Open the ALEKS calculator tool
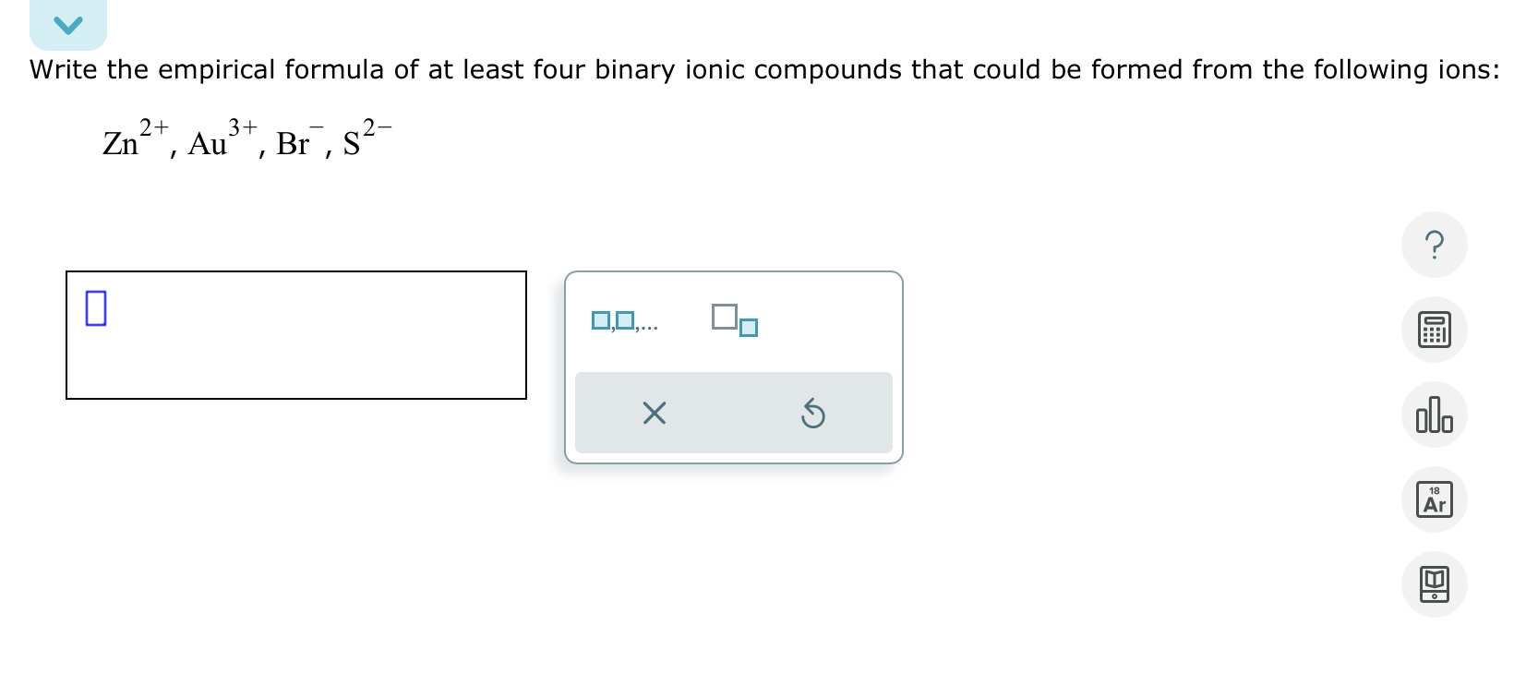 (x=1433, y=330)
